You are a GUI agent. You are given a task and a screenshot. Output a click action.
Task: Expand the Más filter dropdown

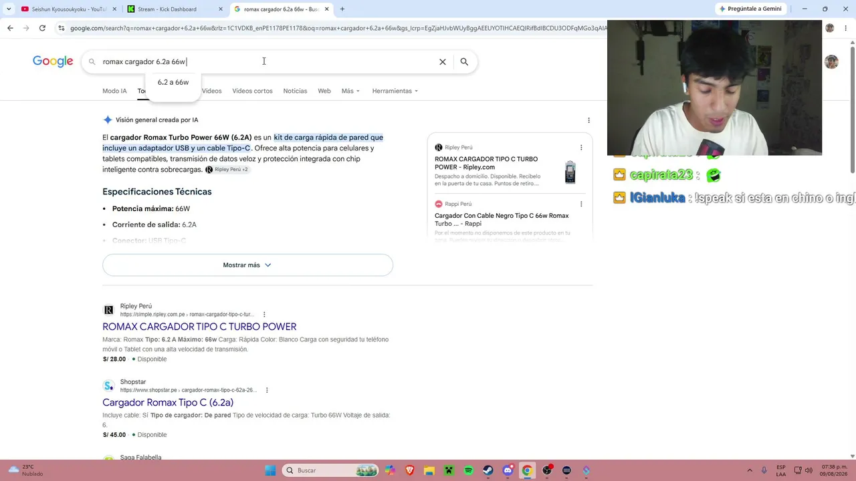pyautogui.click(x=350, y=91)
